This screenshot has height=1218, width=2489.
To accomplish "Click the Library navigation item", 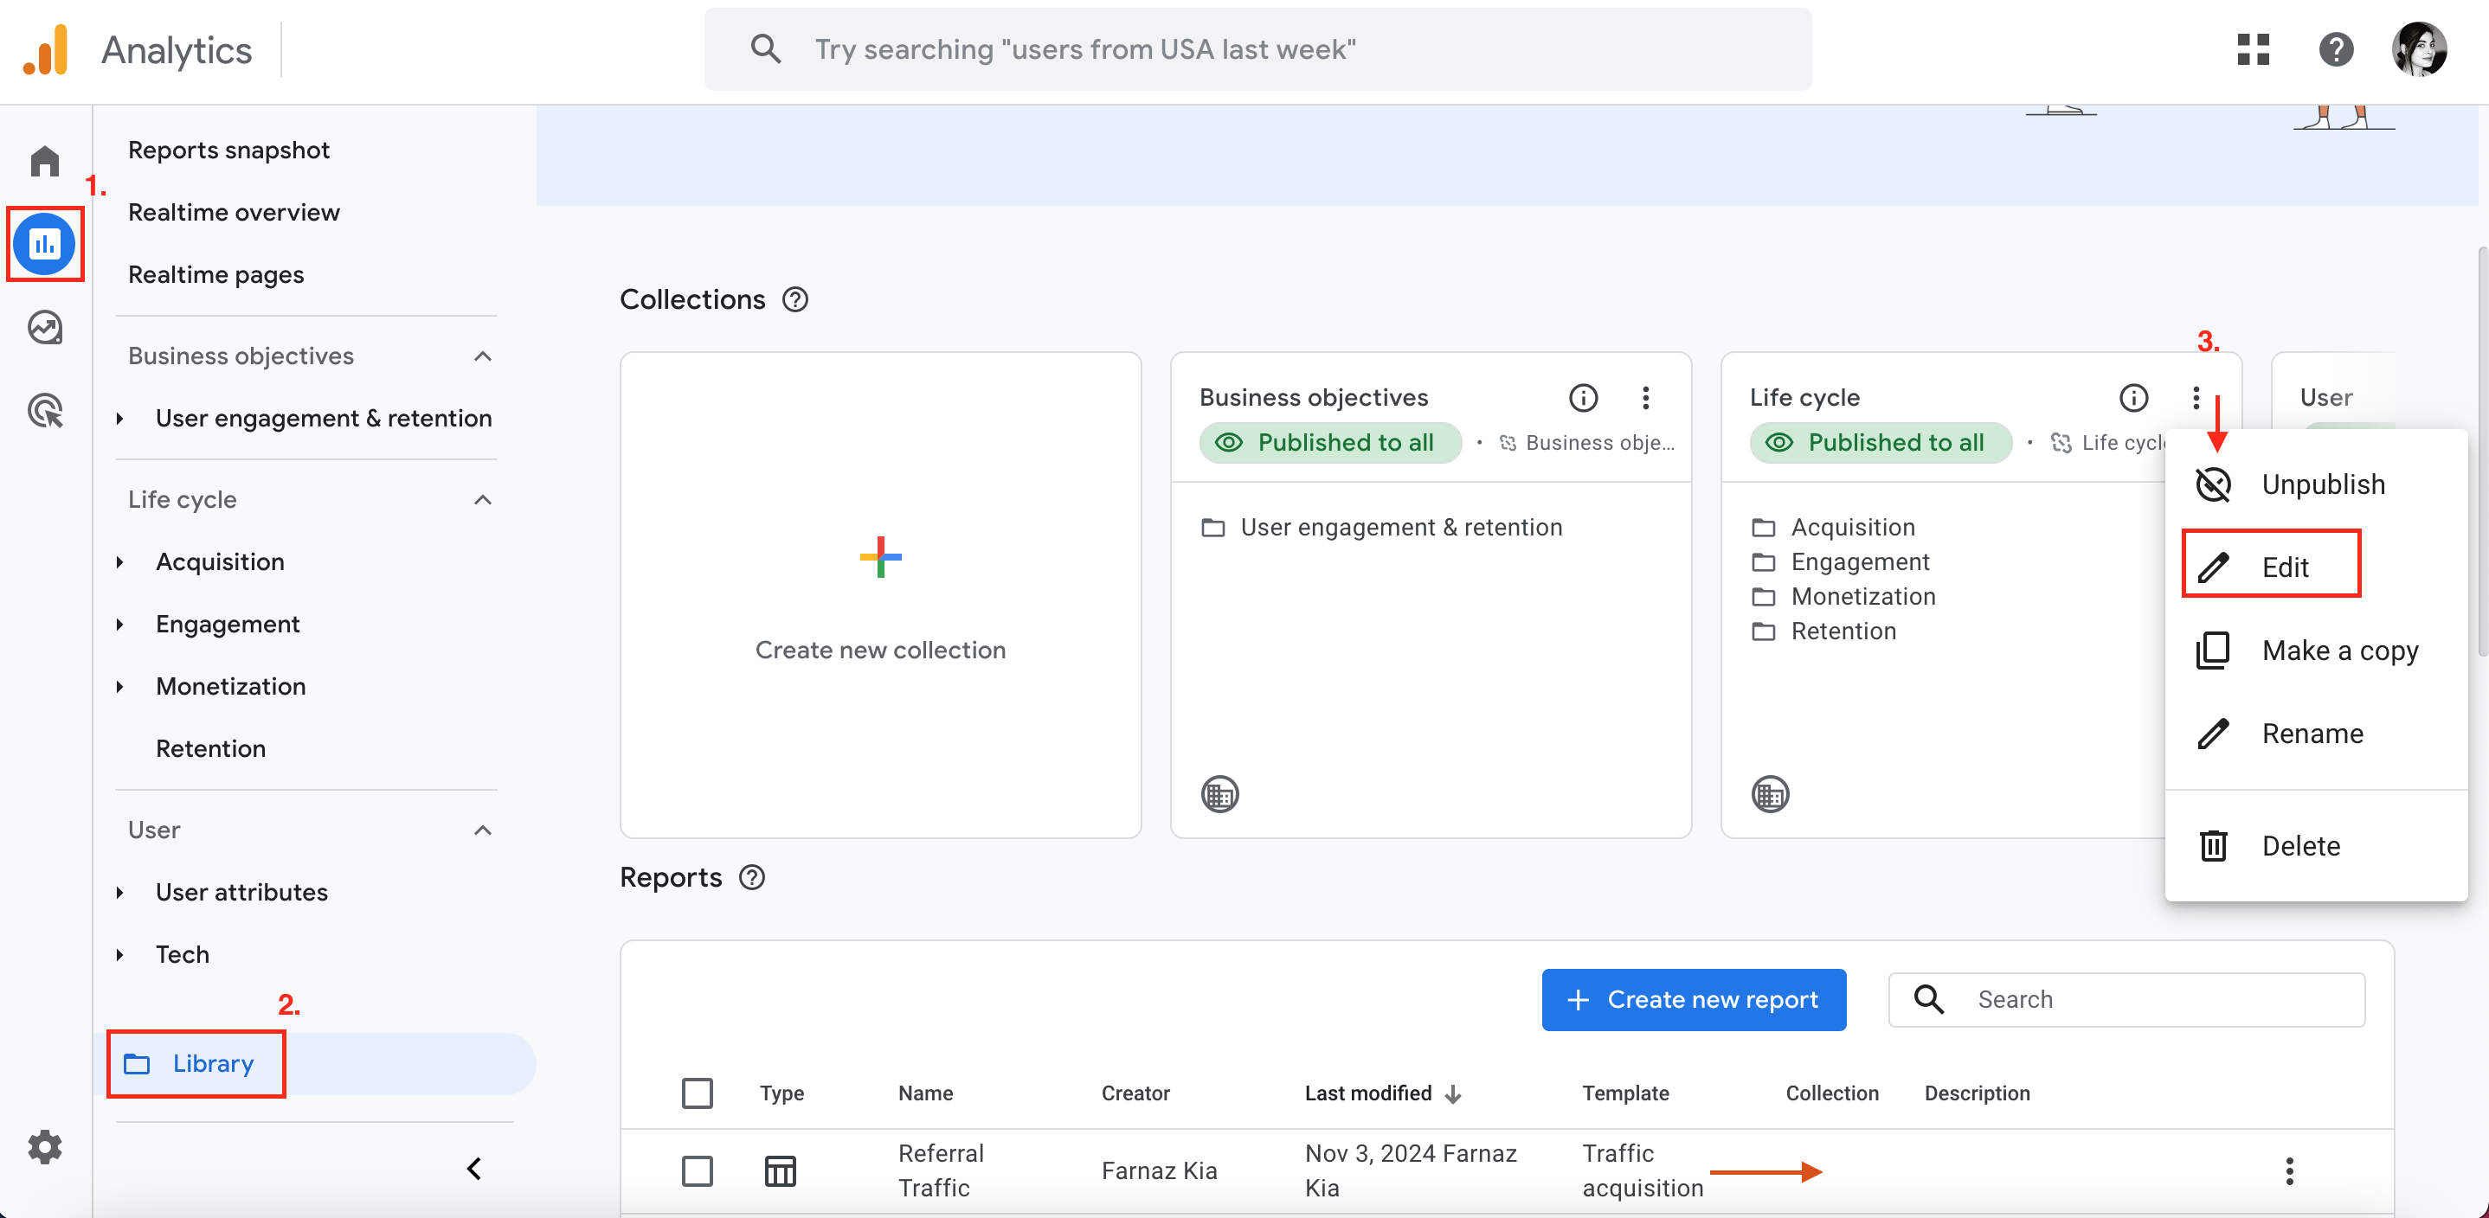I will tap(213, 1062).
